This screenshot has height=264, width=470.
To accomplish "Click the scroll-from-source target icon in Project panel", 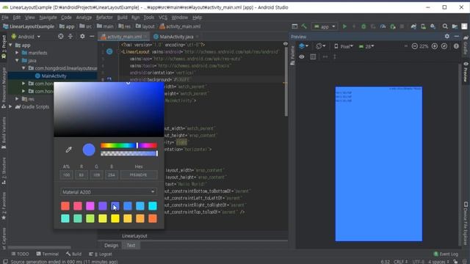I will (x=60, y=37).
